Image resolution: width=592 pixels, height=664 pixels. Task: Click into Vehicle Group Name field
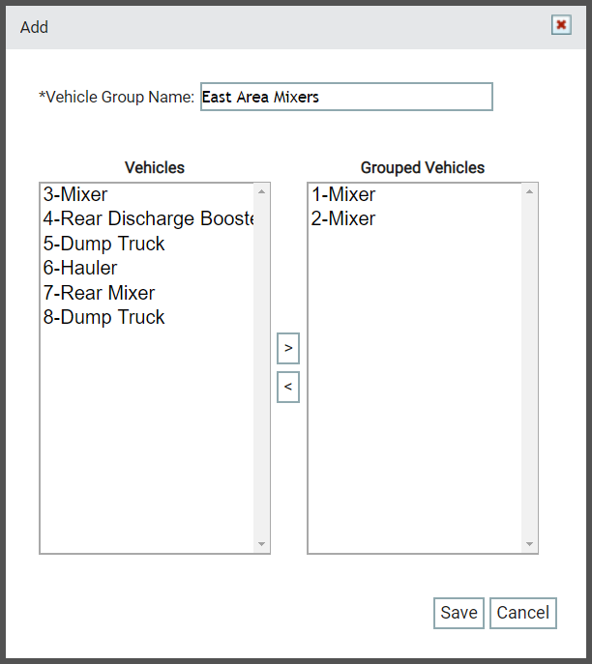pyautogui.click(x=346, y=97)
